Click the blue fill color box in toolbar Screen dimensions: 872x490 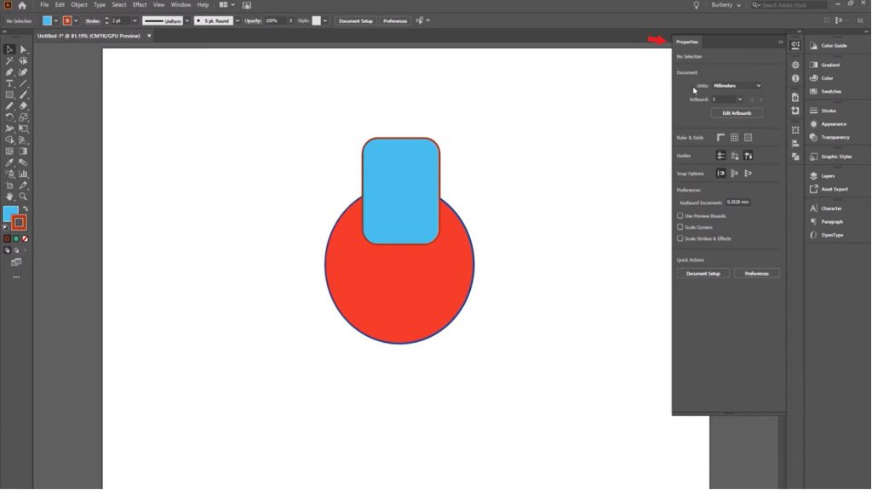pyautogui.click(x=10, y=214)
